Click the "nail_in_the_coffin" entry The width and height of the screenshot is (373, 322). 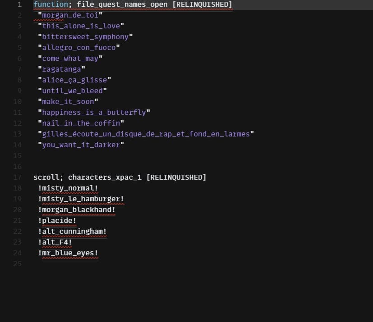click(x=81, y=123)
